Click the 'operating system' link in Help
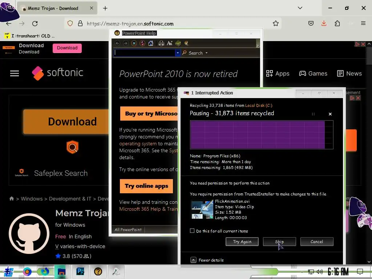The width and height of the screenshot is (372, 279). (x=138, y=143)
